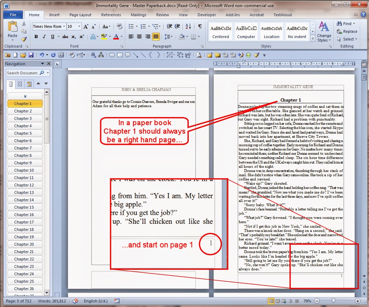This screenshot has width=369, height=307.
Task: Open the File tab
Action: [13, 15]
